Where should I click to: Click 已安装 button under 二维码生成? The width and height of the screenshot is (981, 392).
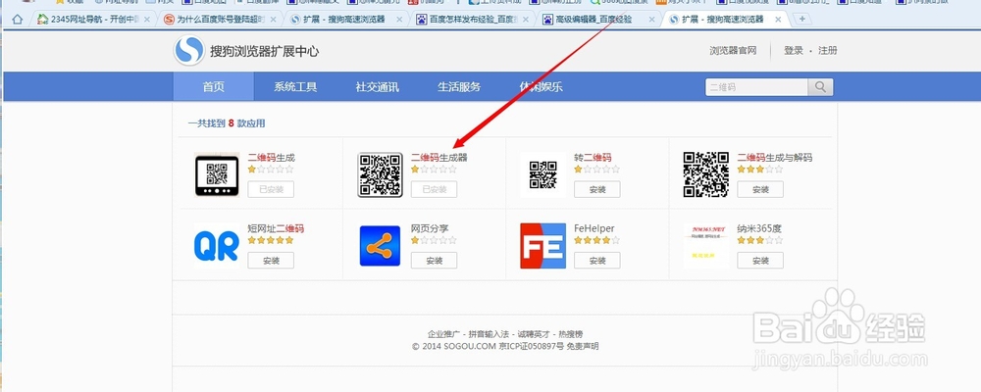[271, 189]
